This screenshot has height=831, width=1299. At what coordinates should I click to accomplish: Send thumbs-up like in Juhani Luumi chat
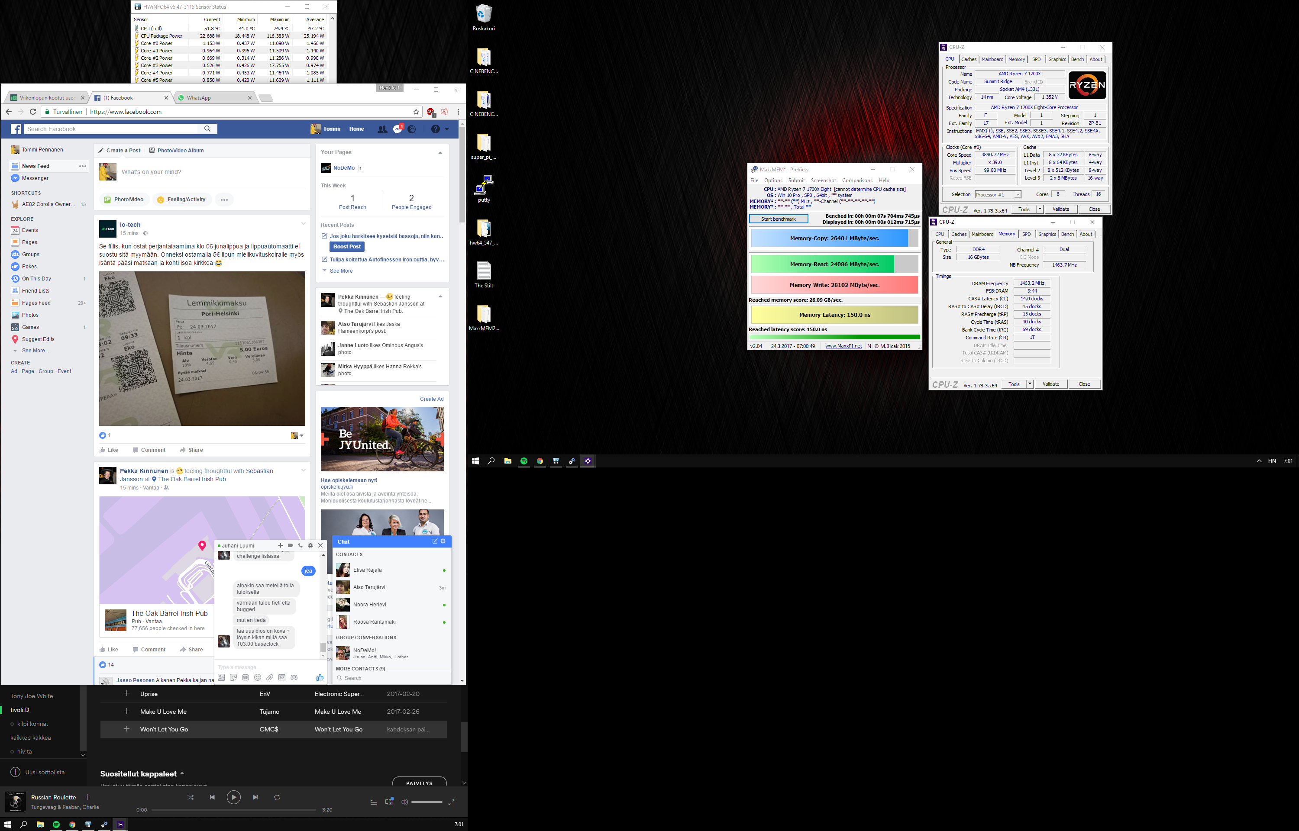[x=320, y=677]
